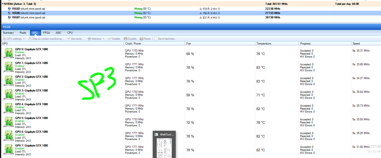Viewport: 381px width, 158px height.
Task: Click the Fan column header
Action: pyautogui.click(x=220, y=44)
